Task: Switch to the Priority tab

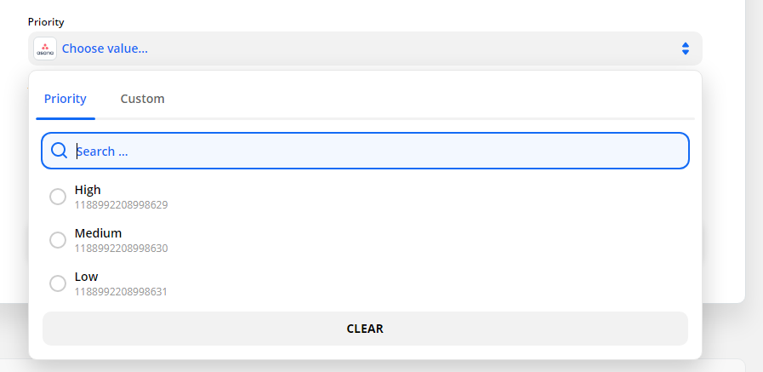Action: coord(65,99)
